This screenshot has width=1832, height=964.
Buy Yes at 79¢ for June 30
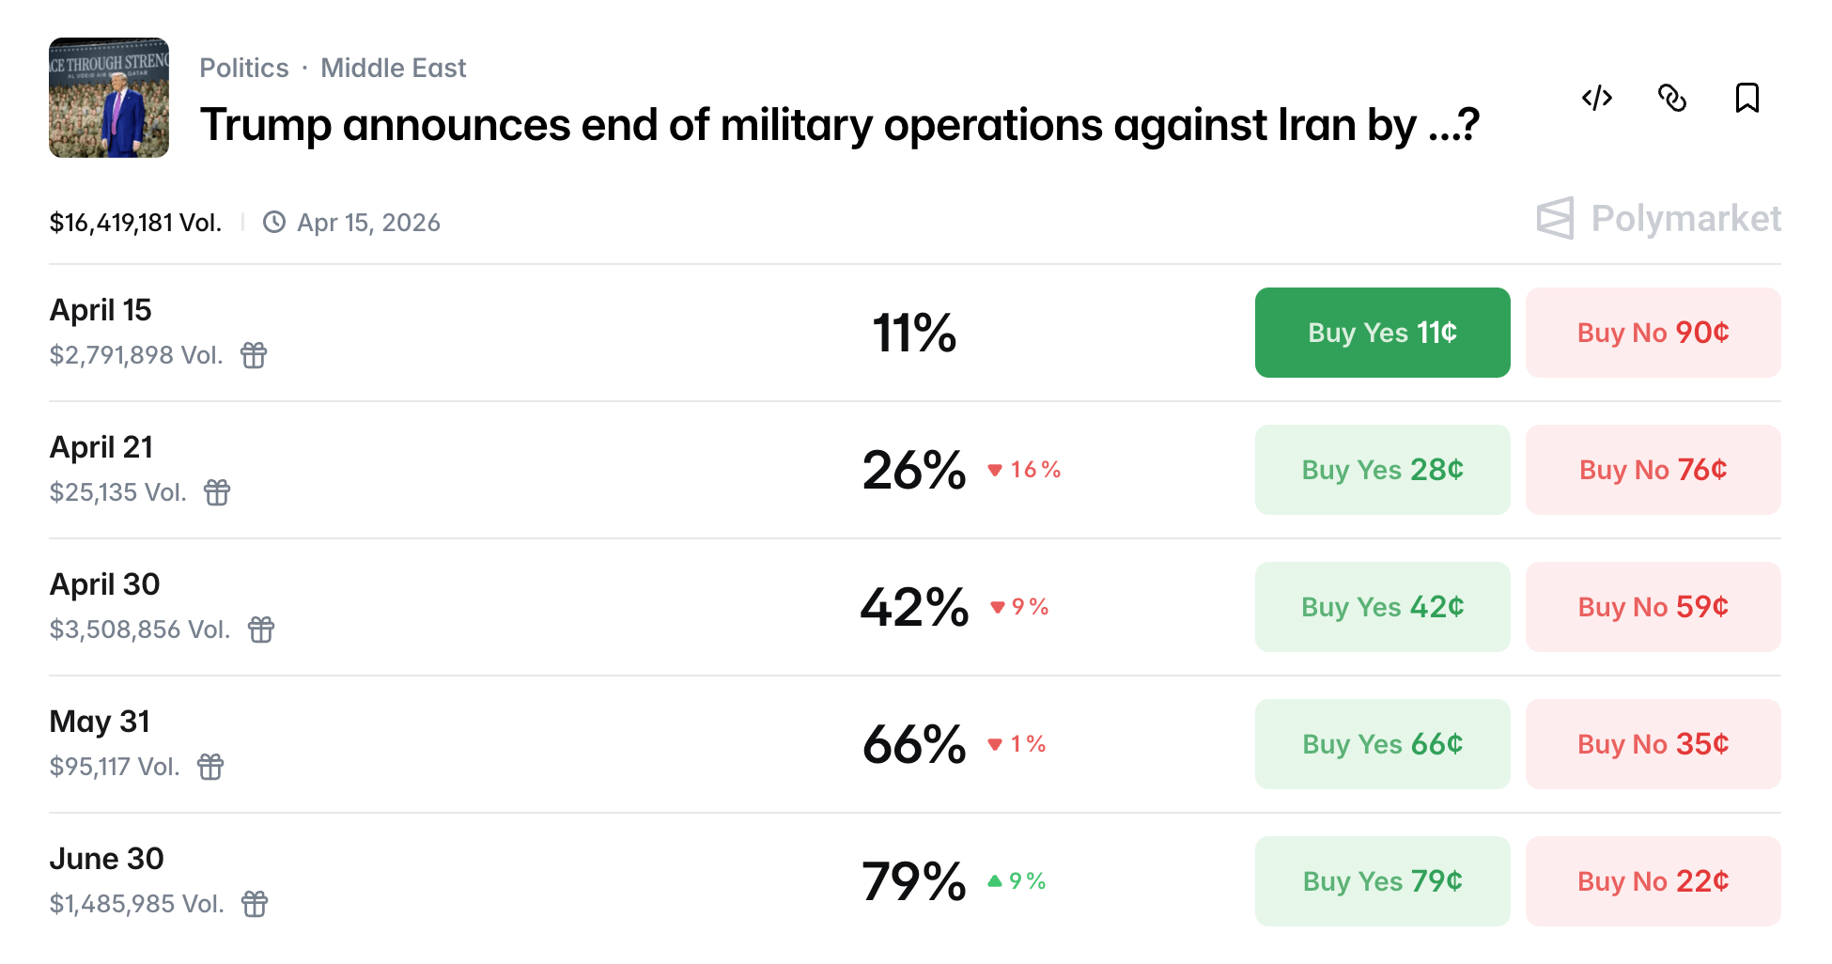click(x=1382, y=881)
